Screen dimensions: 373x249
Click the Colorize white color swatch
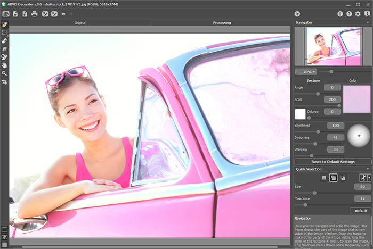301,113
